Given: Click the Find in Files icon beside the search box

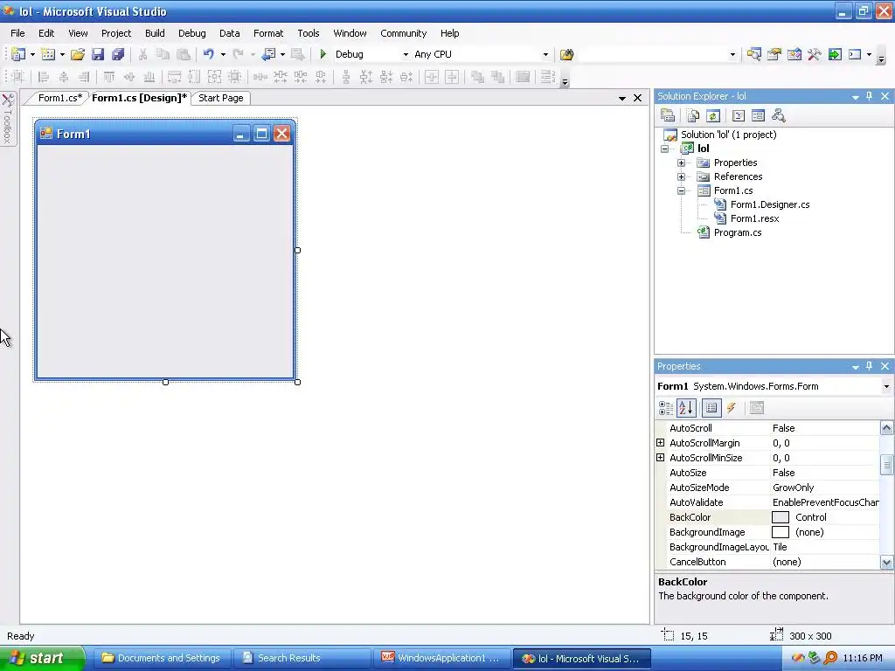Looking at the screenshot, I should point(566,55).
